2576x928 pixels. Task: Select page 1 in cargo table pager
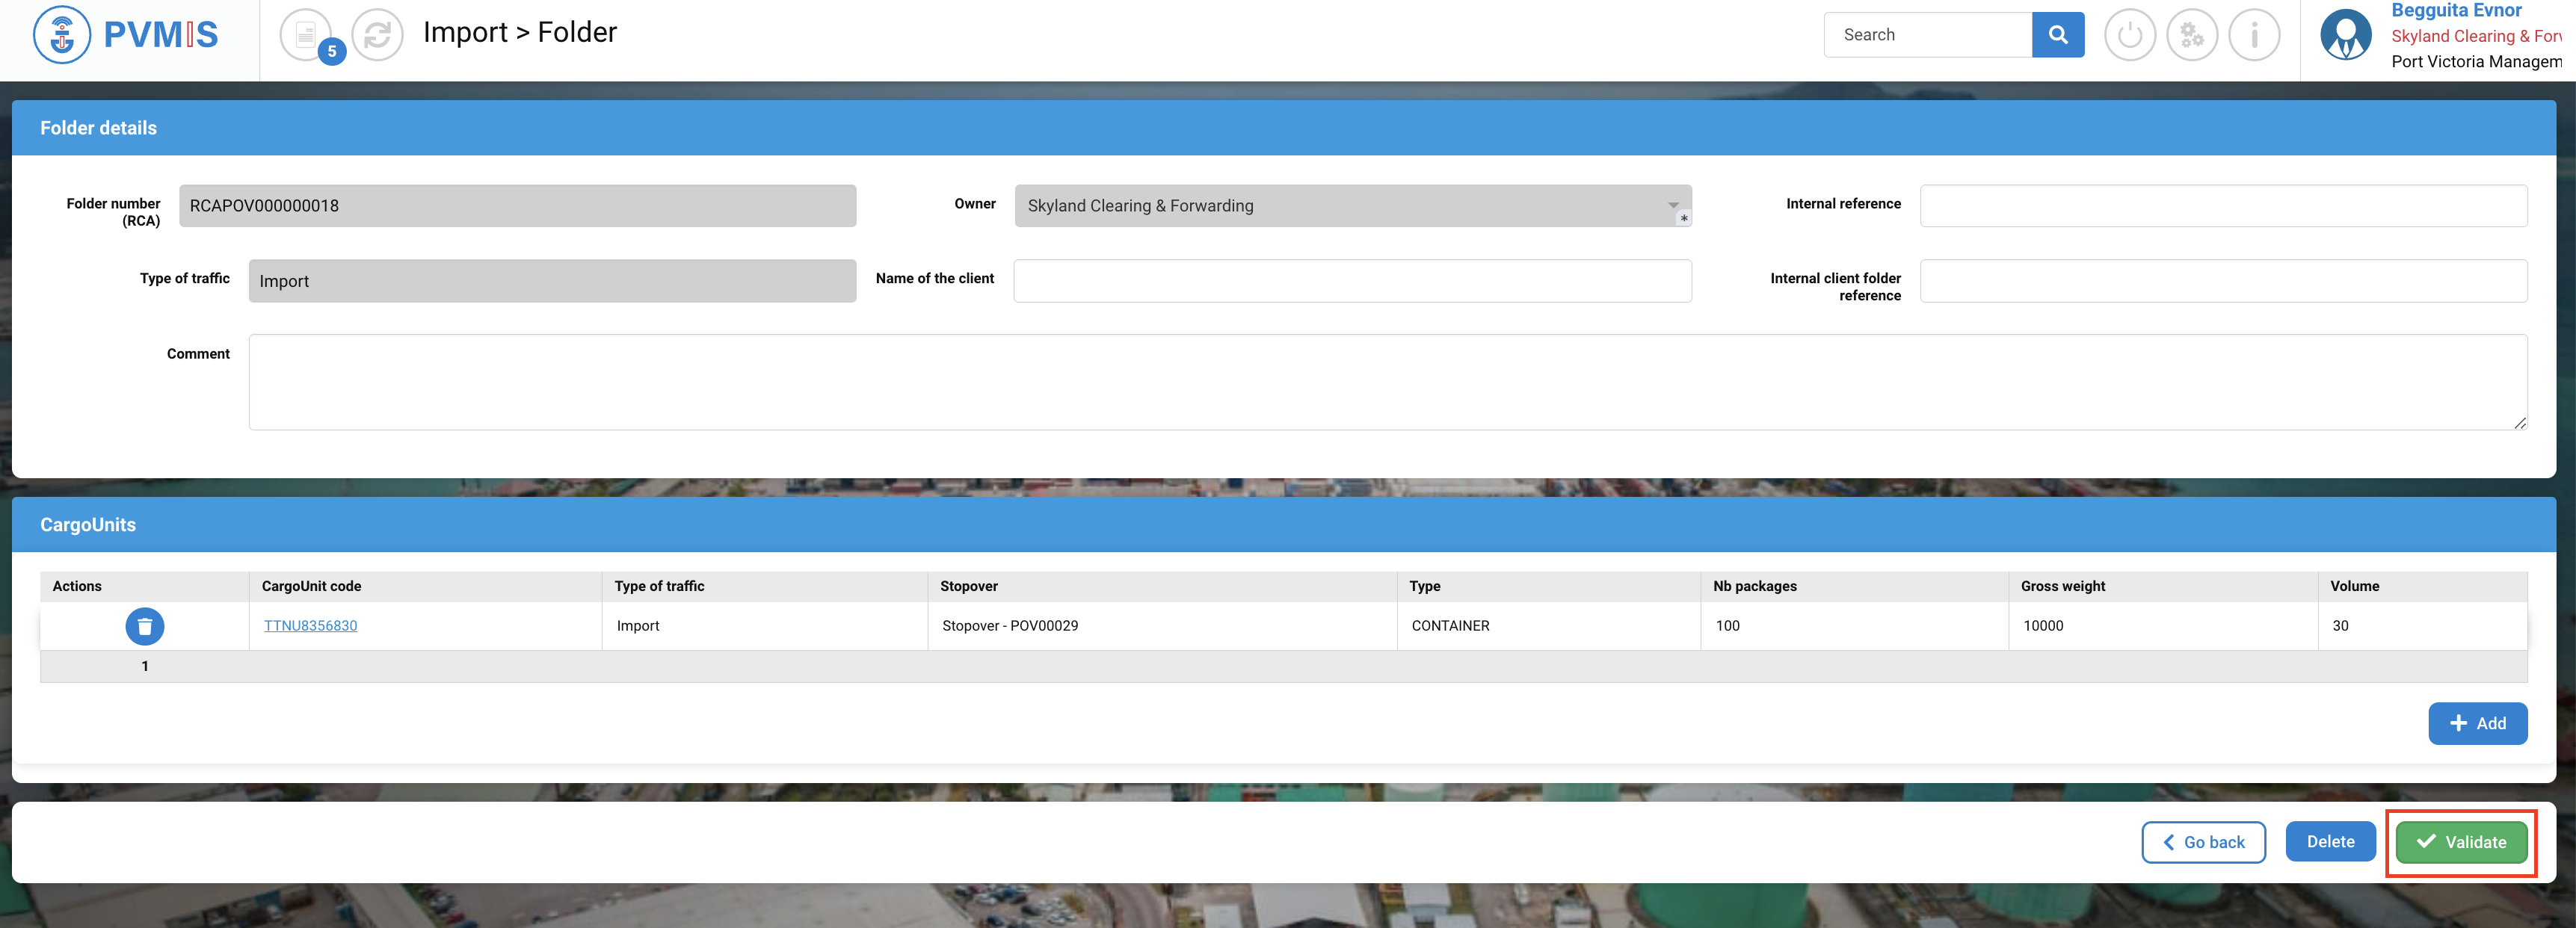click(x=145, y=666)
